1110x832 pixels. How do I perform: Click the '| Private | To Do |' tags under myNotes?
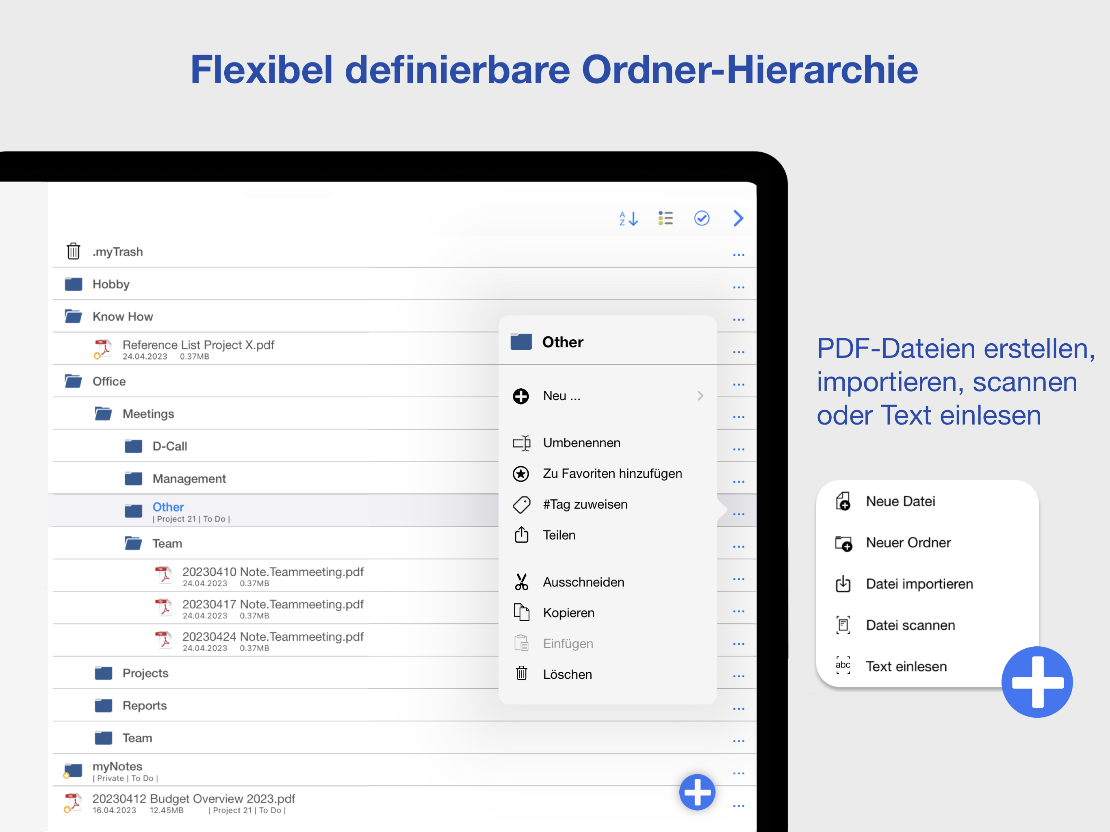[125, 778]
